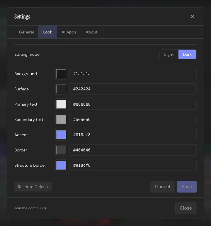Open the Structure border color swatch

tap(61, 165)
